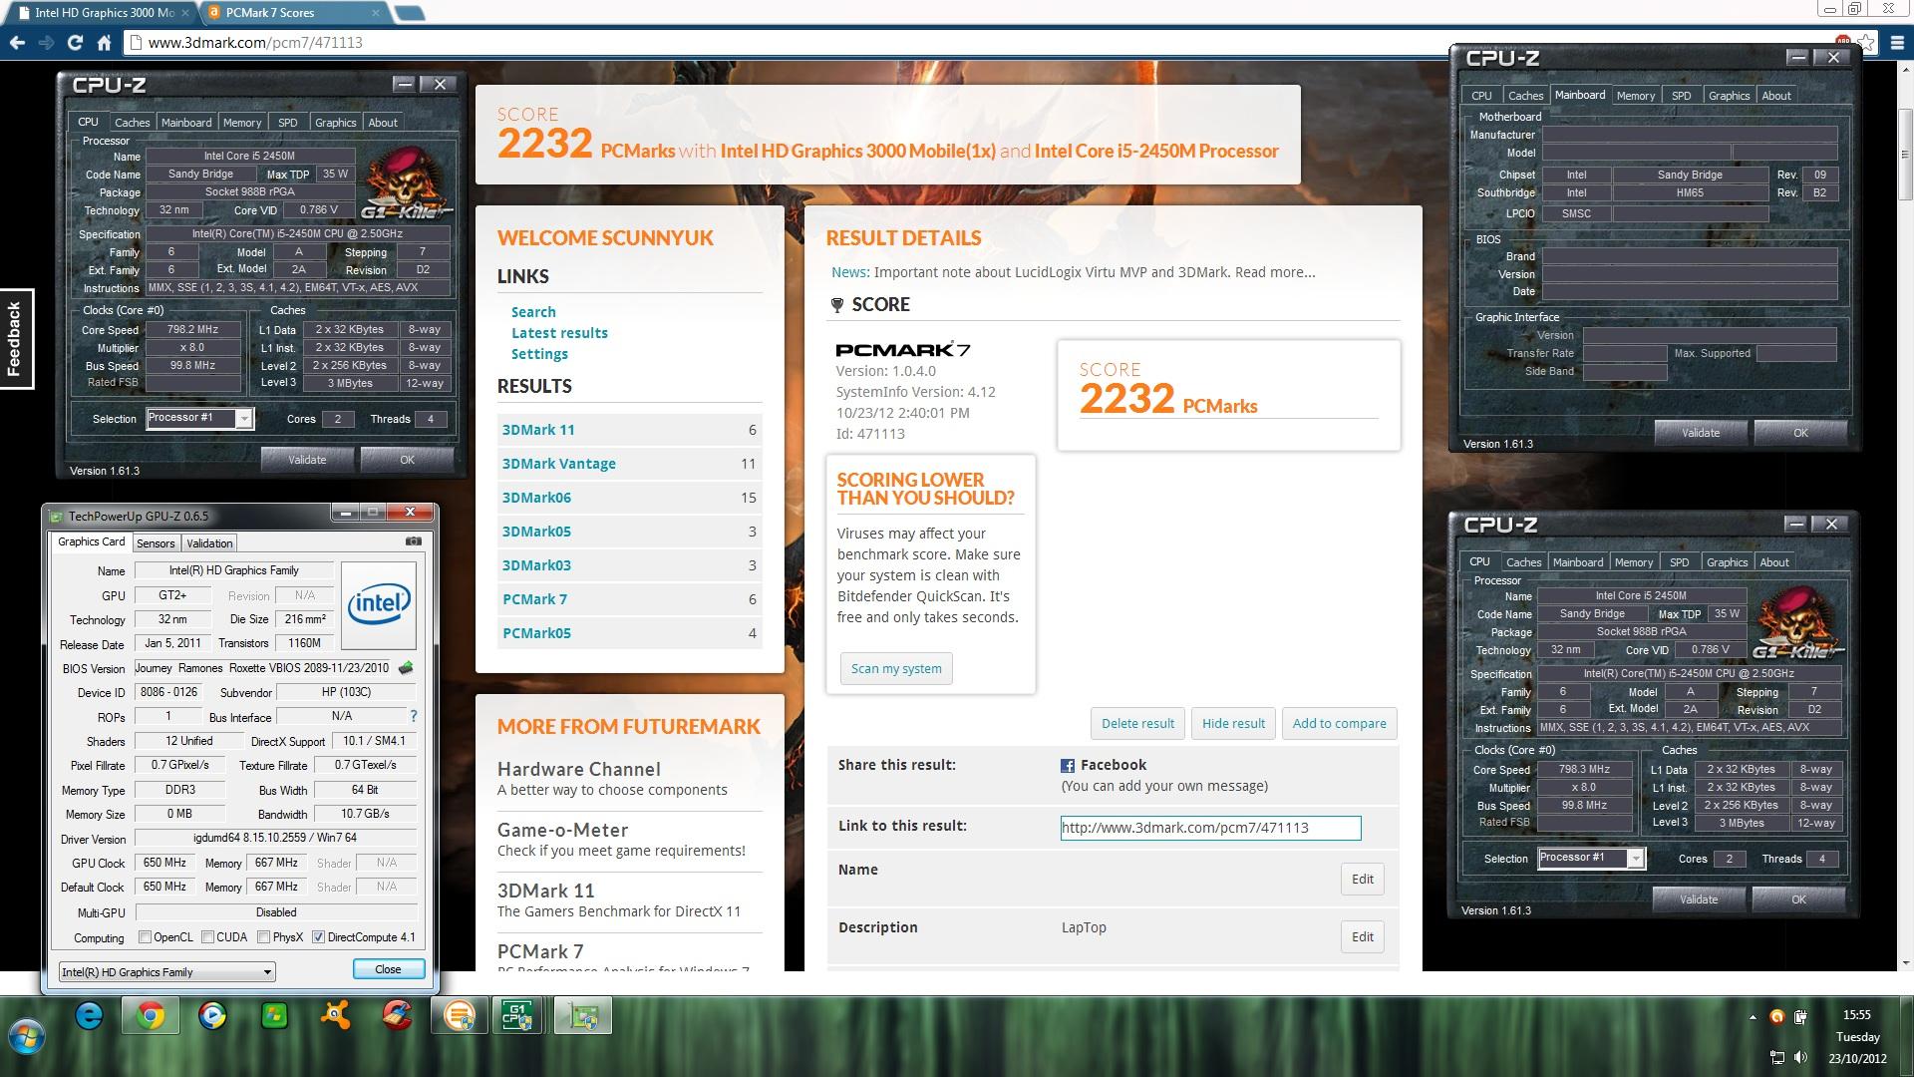1914x1077 pixels.
Task: Toggle the OpenCL checkbox in GPU-Z
Action: pos(146,937)
